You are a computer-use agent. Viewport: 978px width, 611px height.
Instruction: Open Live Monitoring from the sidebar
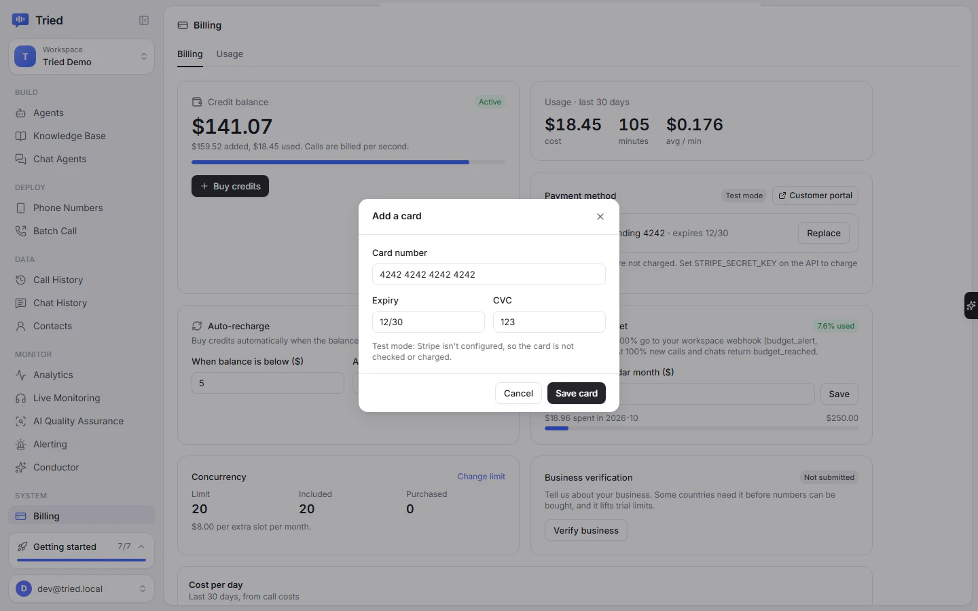(x=81, y=399)
